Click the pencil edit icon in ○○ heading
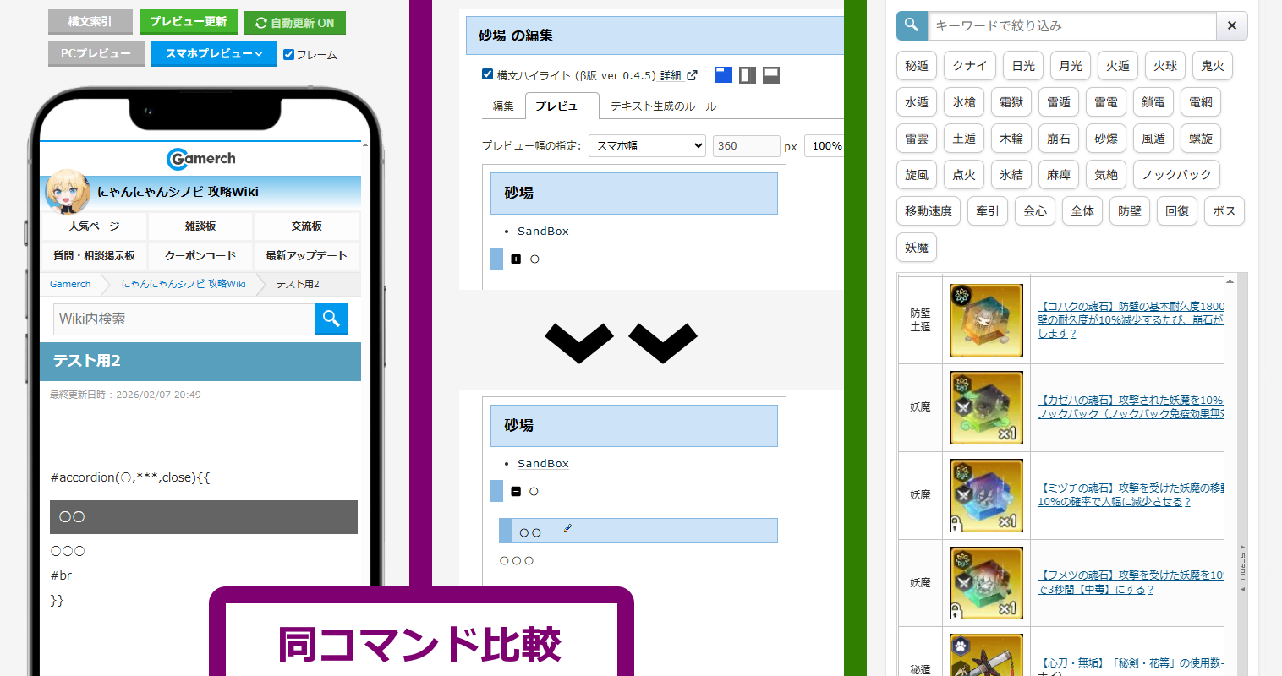The height and width of the screenshot is (676, 1282). point(567,528)
